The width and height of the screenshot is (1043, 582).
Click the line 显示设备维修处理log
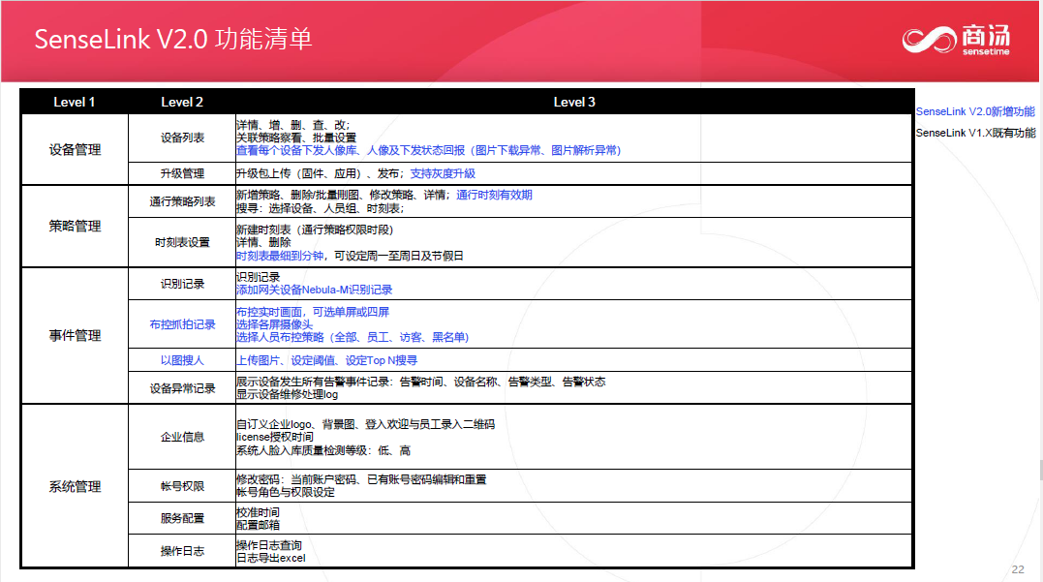287,394
